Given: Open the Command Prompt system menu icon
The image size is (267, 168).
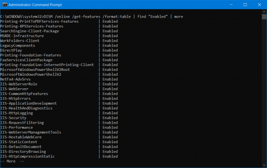Looking at the screenshot, I should pos(4,5).
